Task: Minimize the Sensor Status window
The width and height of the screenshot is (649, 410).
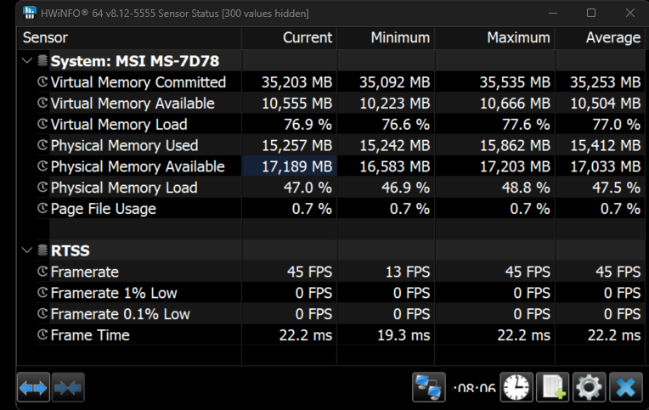Action: tap(553, 14)
